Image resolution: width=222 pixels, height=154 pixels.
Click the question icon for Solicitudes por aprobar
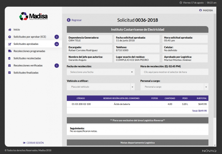(x=10, y=37)
